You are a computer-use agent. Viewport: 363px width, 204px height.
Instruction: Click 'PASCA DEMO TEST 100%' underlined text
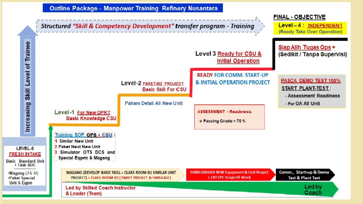[x=311, y=81]
